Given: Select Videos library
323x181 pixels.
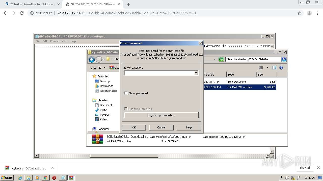Looking at the screenshot, I should point(104,119).
